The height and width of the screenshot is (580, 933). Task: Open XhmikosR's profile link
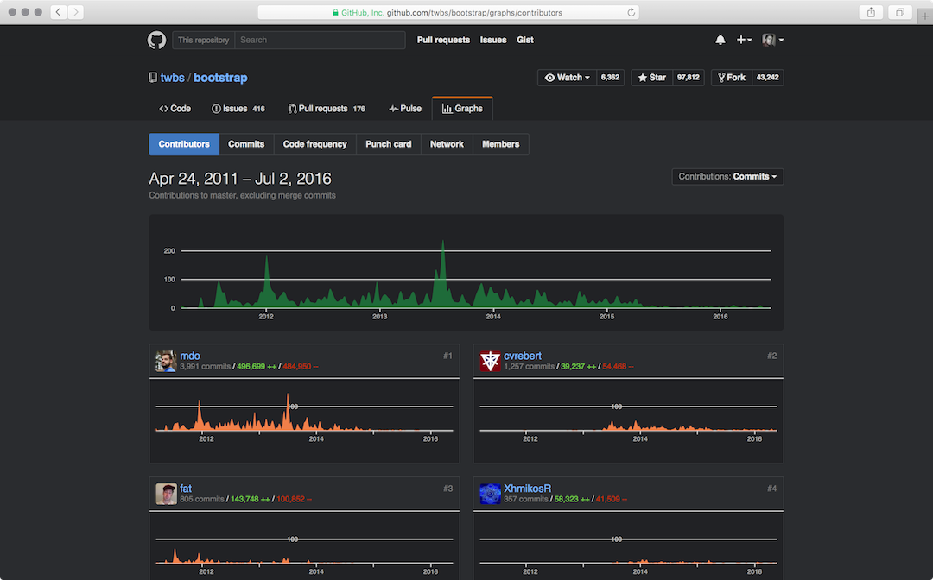[x=527, y=489]
